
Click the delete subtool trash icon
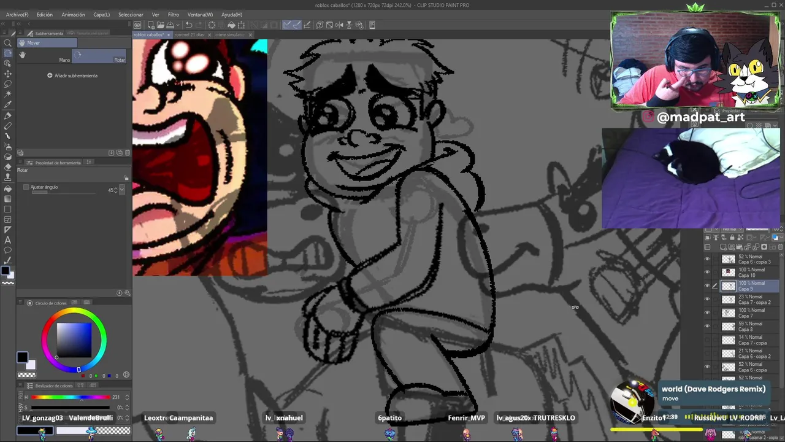coord(127,153)
